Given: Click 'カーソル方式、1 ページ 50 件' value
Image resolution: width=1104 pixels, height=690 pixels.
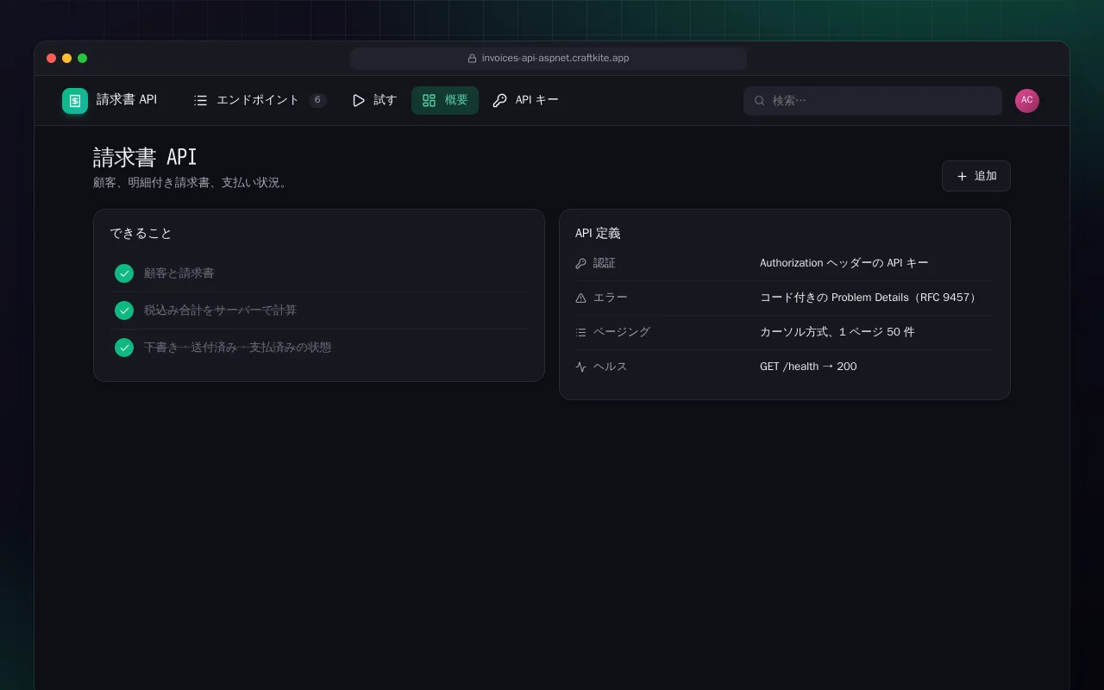Looking at the screenshot, I should [837, 332].
